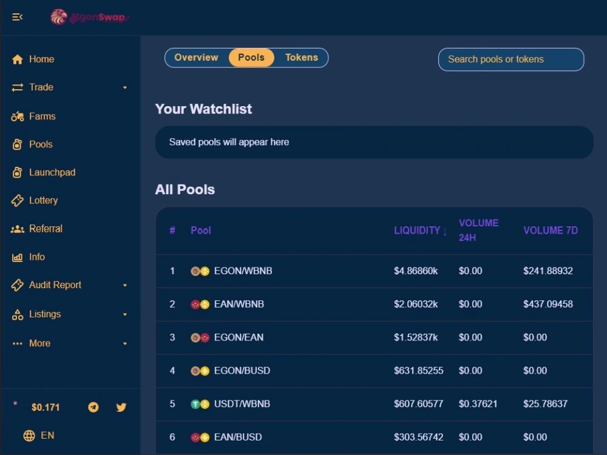Click the token price icon beside $0.171

(x=16, y=403)
